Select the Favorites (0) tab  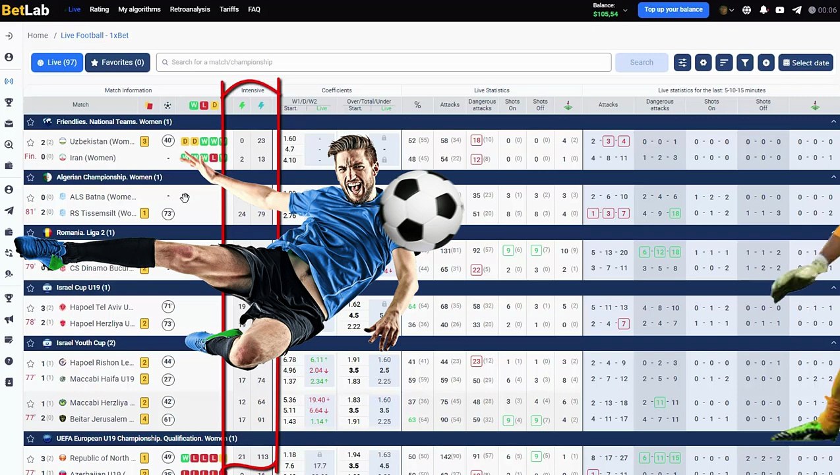pyautogui.click(x=117, y=63)
